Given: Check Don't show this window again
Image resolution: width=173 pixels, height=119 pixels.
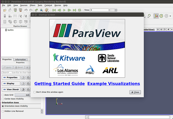Looking at the screenshot, I should coord(35,92).
